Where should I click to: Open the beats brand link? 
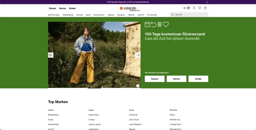click(132, 110)
